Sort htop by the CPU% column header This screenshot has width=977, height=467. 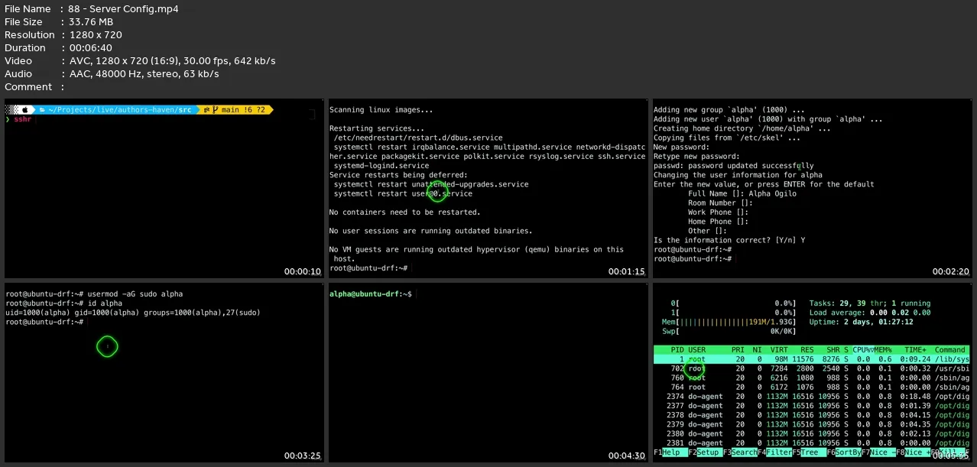pos(862,350)
